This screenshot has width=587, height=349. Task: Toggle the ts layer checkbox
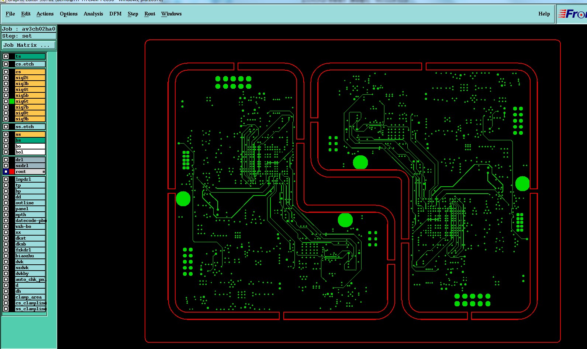(x=6, y=56)
